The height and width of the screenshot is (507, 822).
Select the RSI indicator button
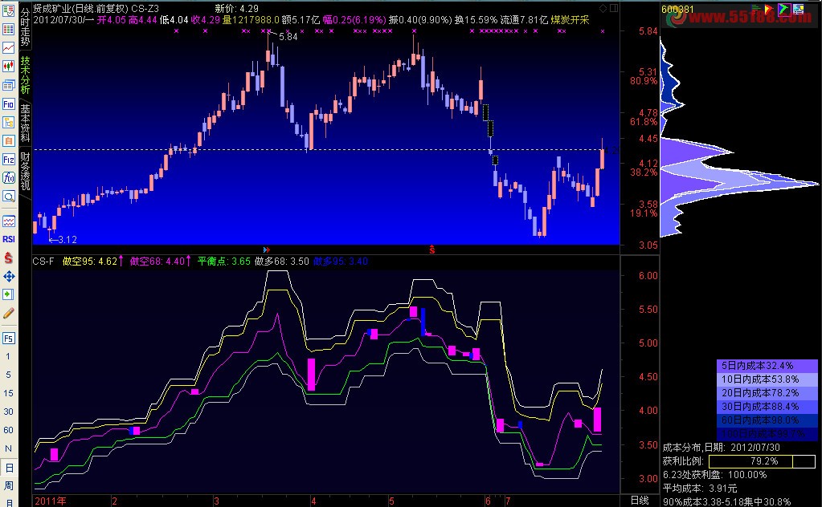[x=8, y=239]
